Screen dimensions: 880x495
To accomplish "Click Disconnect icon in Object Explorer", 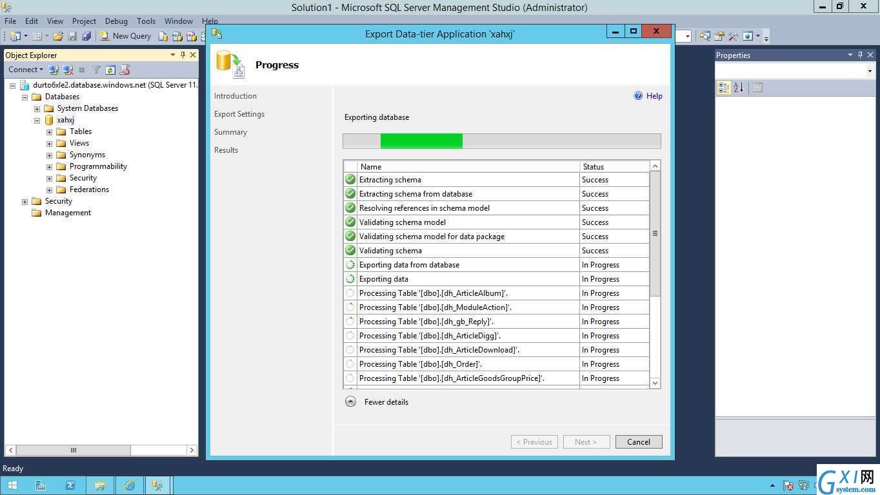I will [x=68, y=70].
